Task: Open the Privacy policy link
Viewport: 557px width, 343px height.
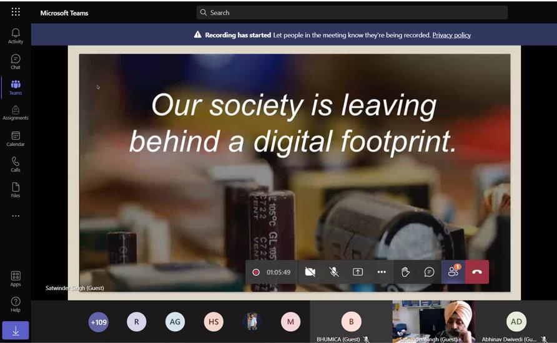Action: 451,35
